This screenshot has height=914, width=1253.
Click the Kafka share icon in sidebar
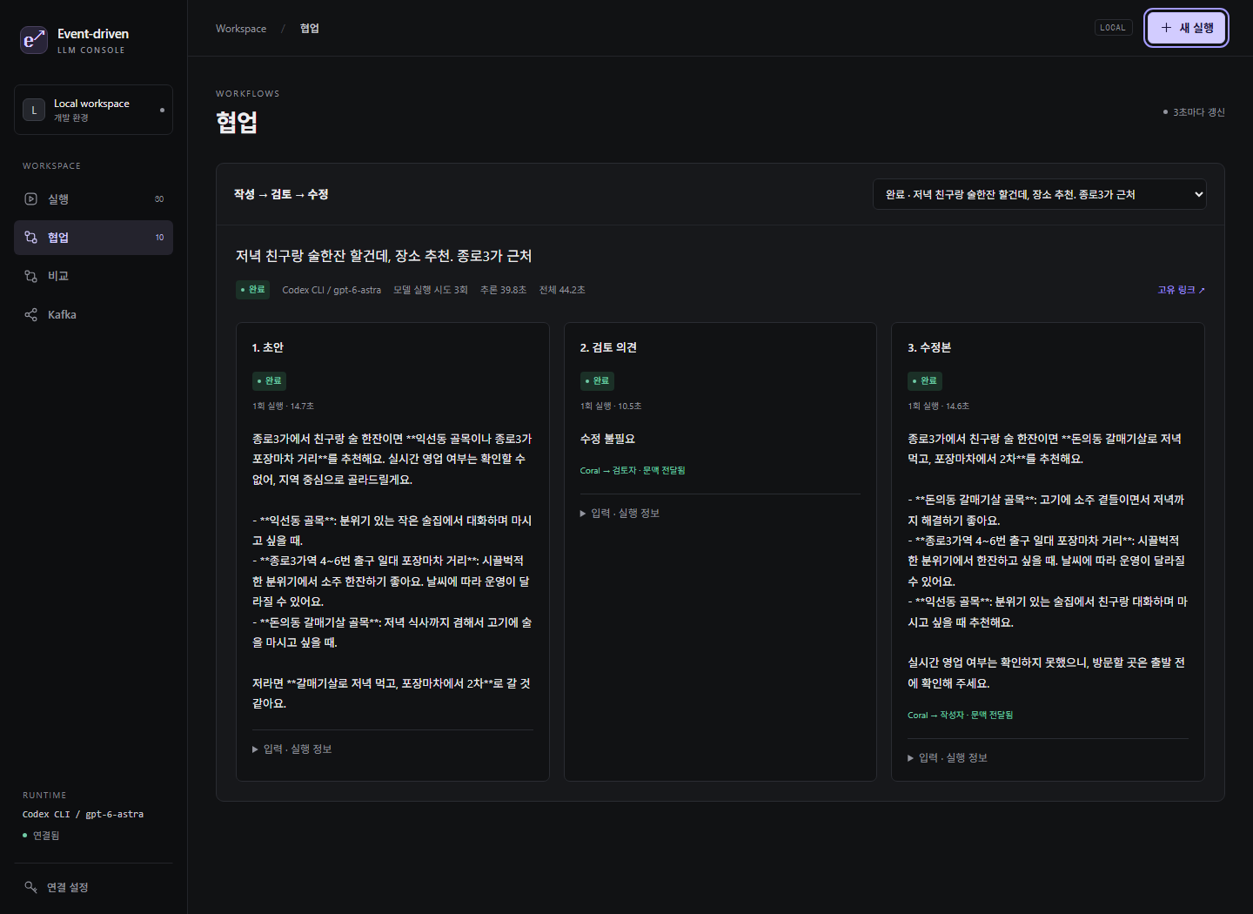31,315
